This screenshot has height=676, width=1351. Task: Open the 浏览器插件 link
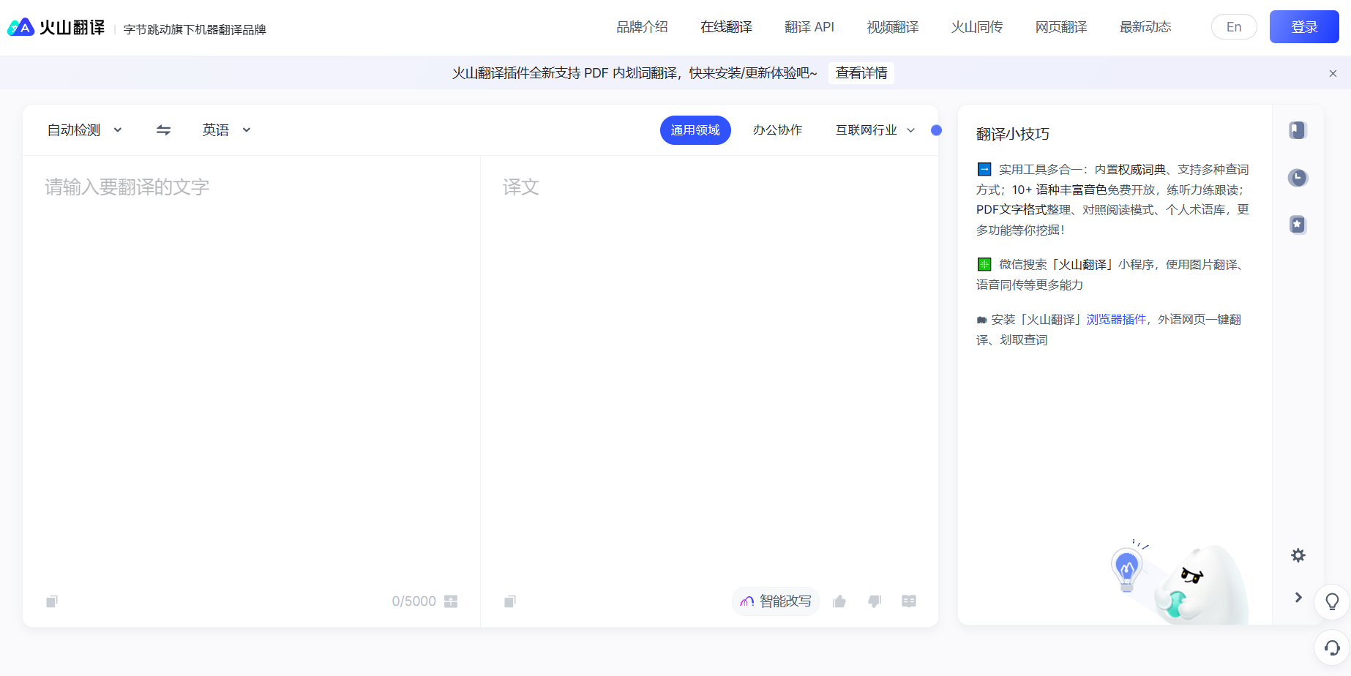[1115, 319]
